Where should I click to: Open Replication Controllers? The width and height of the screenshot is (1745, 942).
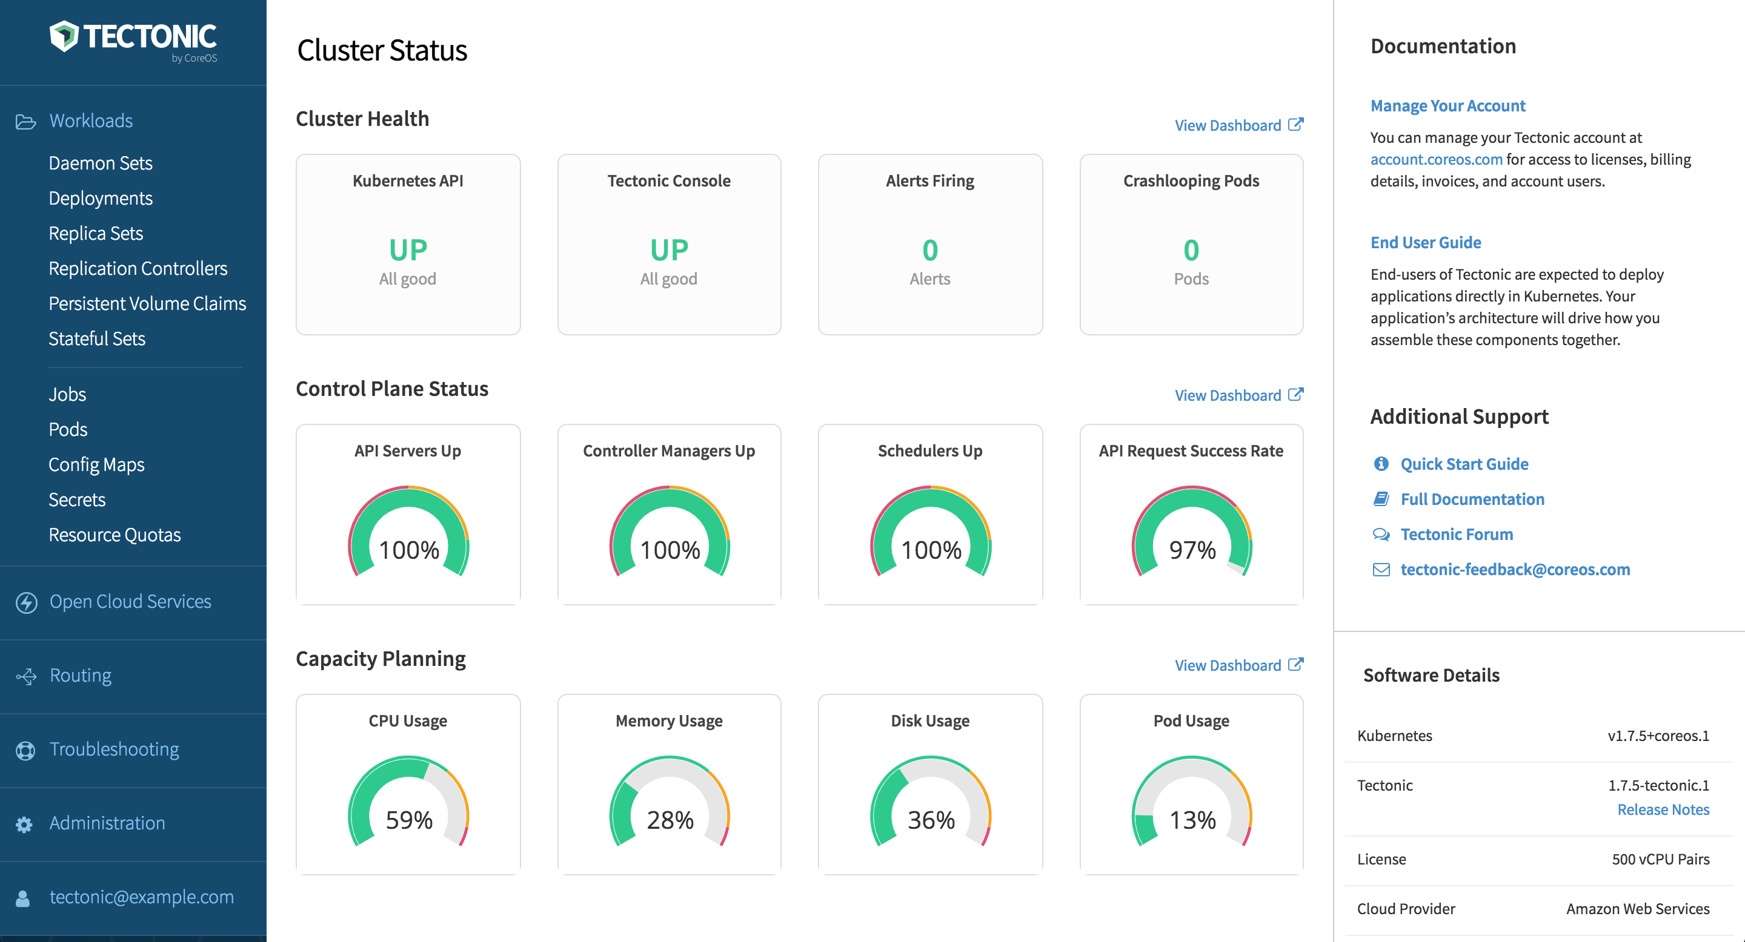[138, 269]
